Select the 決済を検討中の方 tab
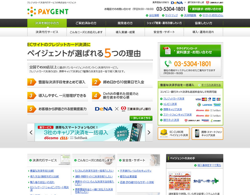The height and width of the screenshot is (195, 250). tap(47, 23)
